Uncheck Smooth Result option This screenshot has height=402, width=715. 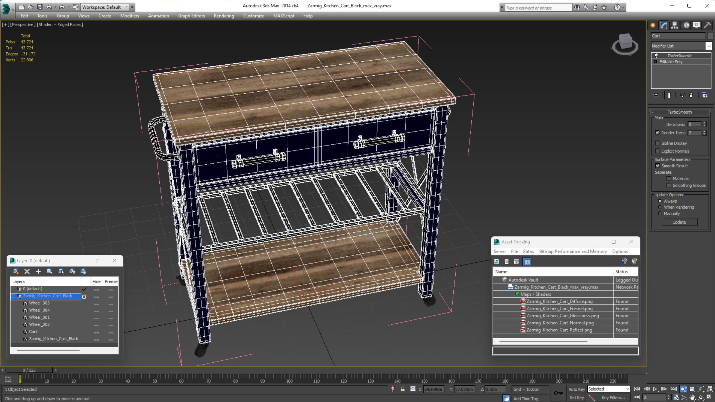coord(658,166)
